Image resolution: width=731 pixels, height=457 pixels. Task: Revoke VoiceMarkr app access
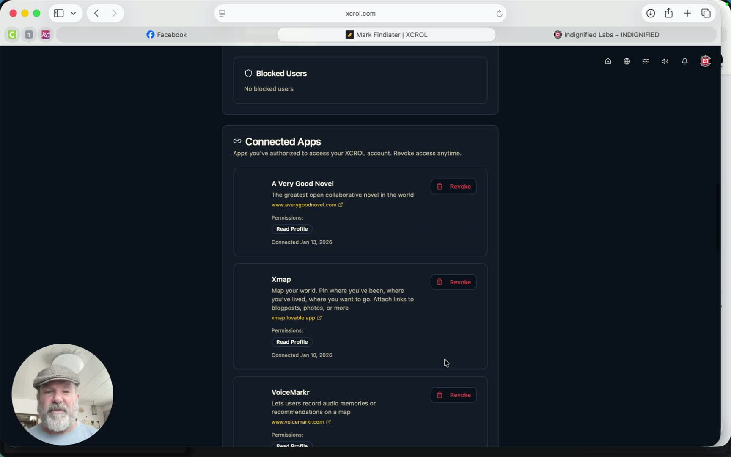pos(453,395)
